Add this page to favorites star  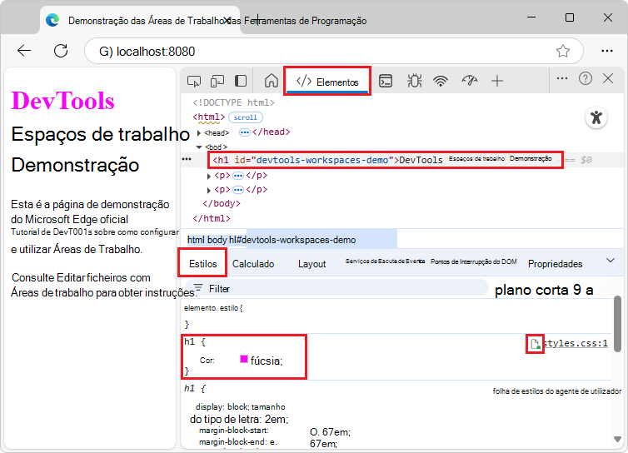[x=563, y=51]
